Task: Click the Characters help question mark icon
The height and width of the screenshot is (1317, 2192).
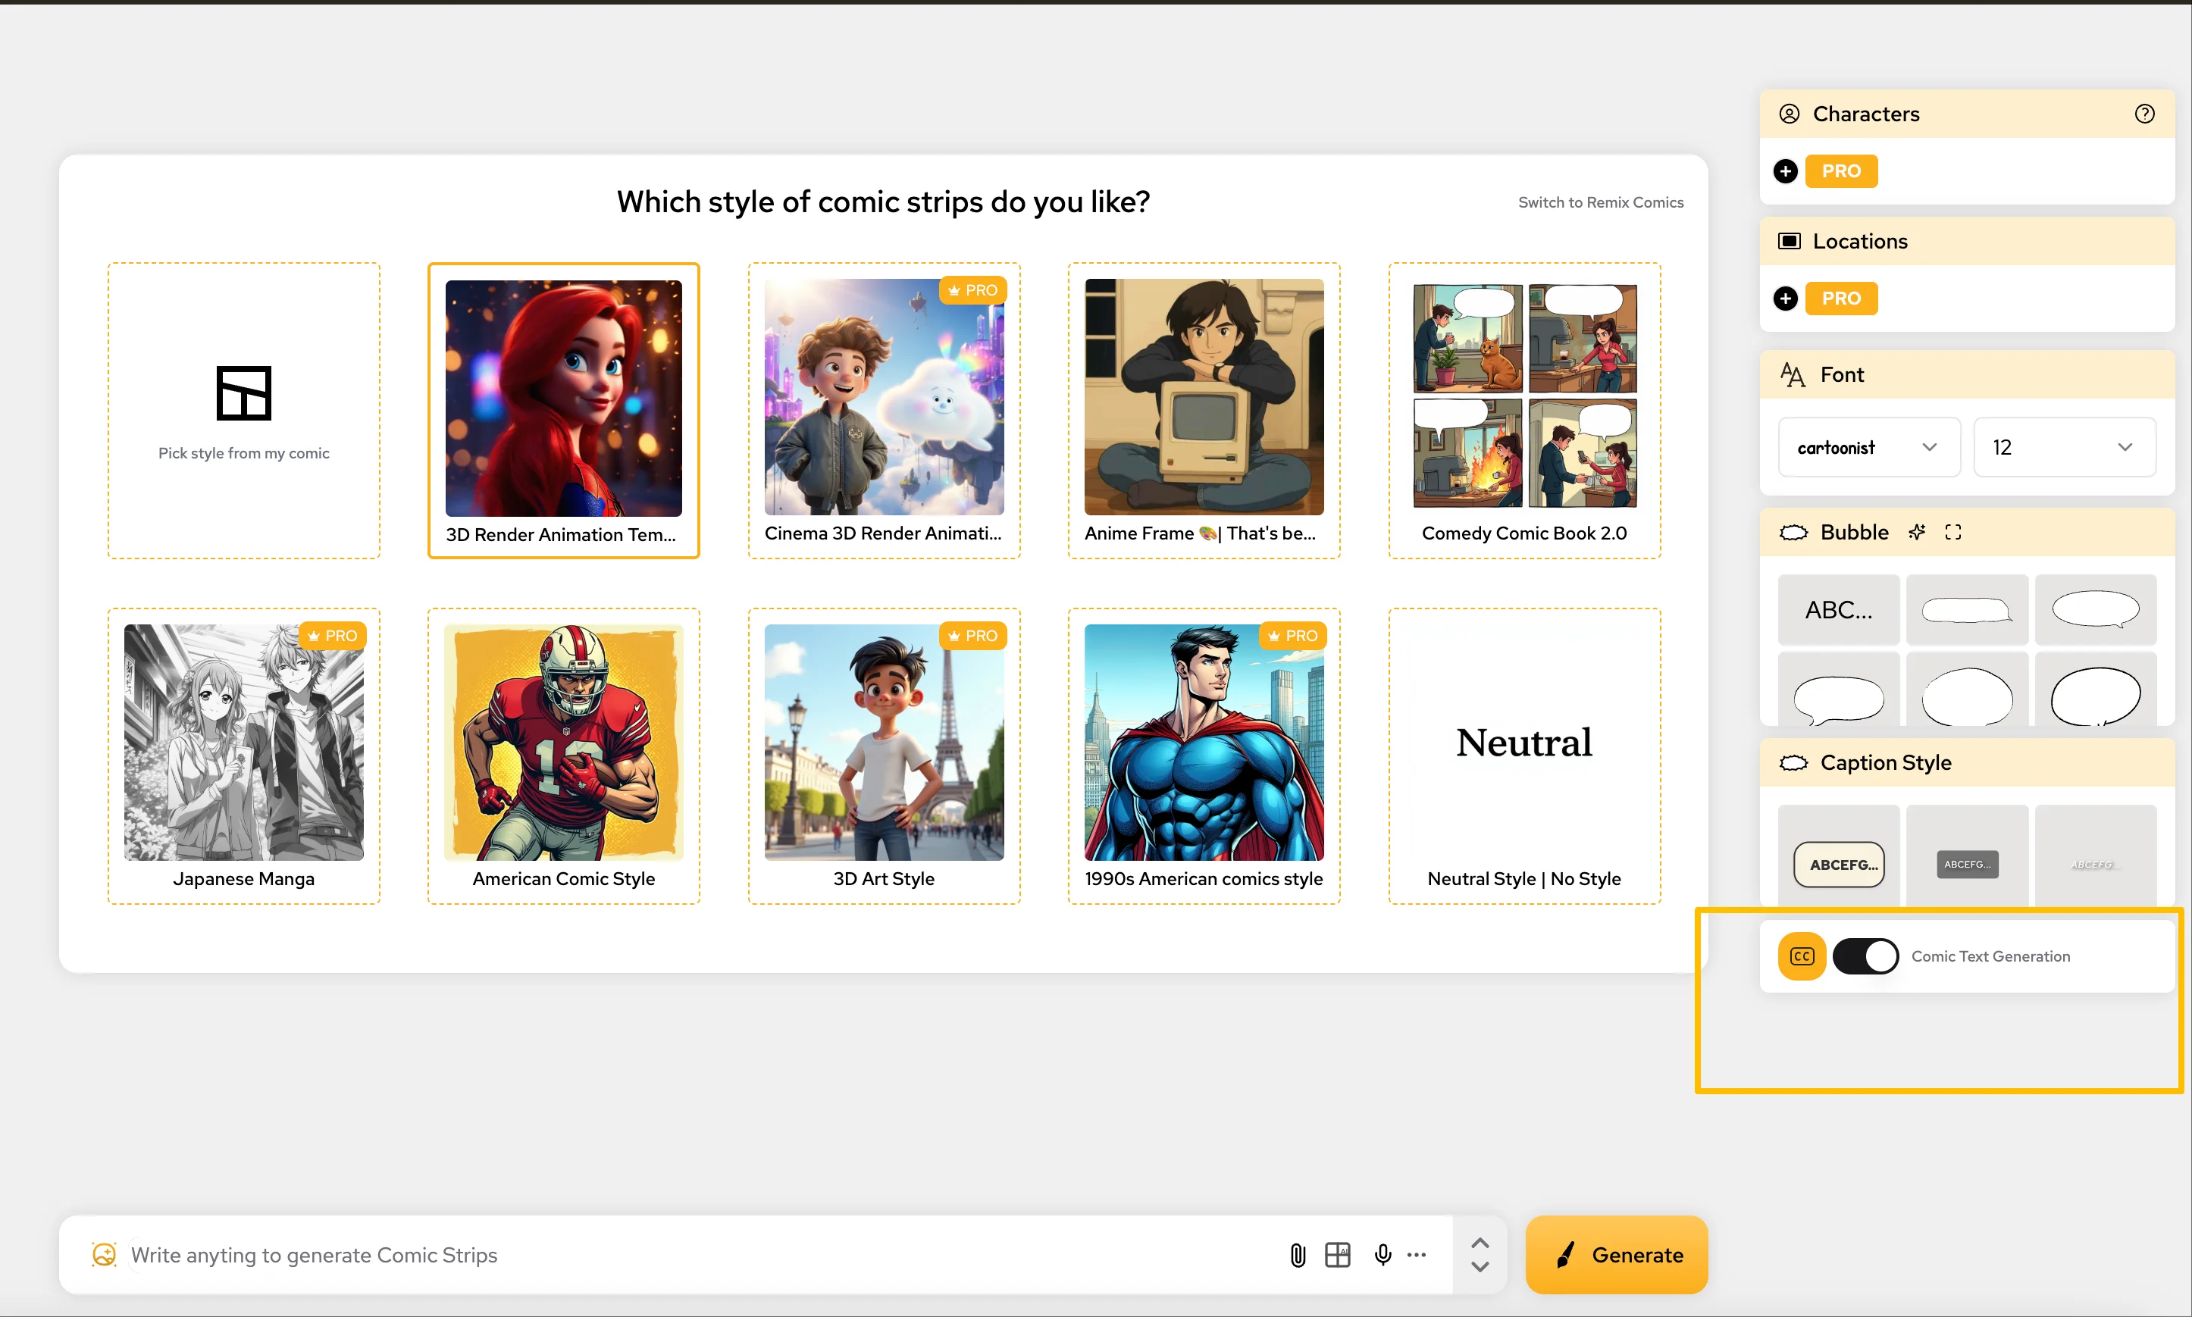Action: [x=2144, y=114]
